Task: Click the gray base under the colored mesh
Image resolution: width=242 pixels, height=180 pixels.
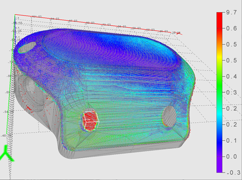Action: point(125,150)
